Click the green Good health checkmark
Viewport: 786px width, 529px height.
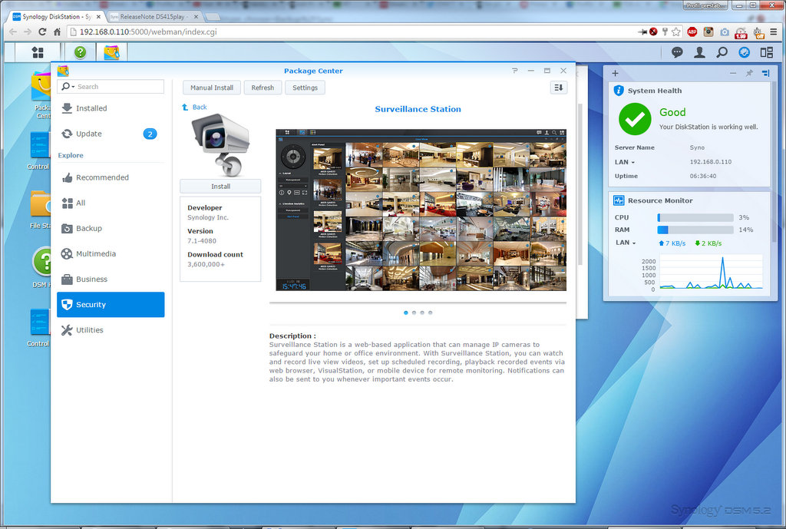pyautogui.click(x=635, y=119)
